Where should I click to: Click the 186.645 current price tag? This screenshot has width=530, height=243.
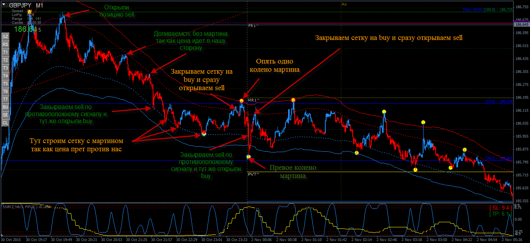(x=521, y=24)
